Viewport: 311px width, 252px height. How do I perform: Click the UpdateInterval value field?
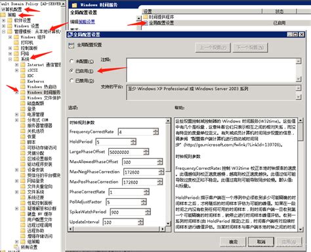tap(121, 222)
